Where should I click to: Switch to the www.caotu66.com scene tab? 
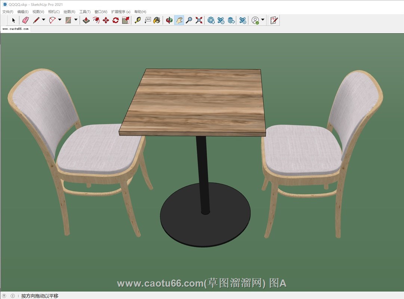15,29
